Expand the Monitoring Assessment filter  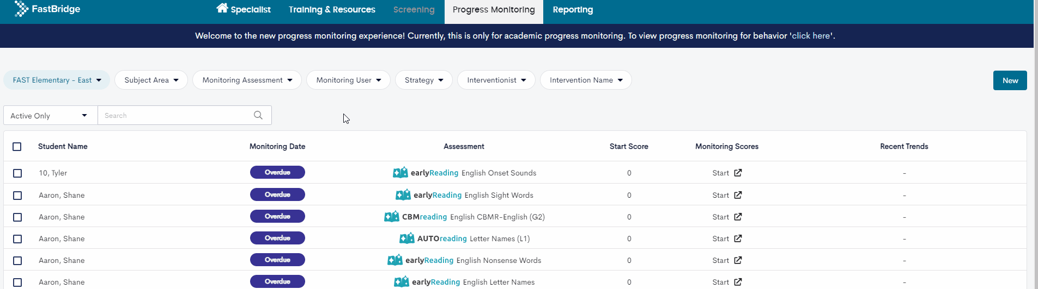click(247, 80)
